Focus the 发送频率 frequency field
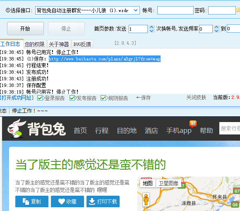 (x=206, y=29)
